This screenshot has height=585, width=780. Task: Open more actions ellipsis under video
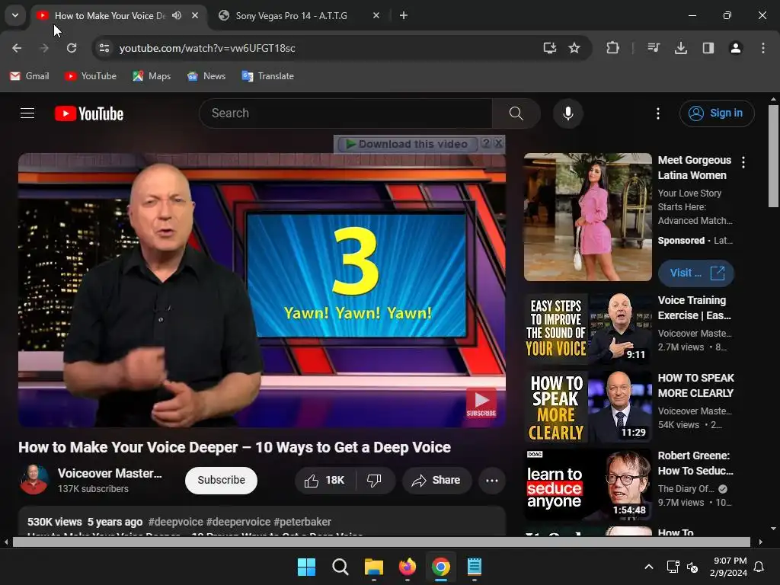click(492, 481)
